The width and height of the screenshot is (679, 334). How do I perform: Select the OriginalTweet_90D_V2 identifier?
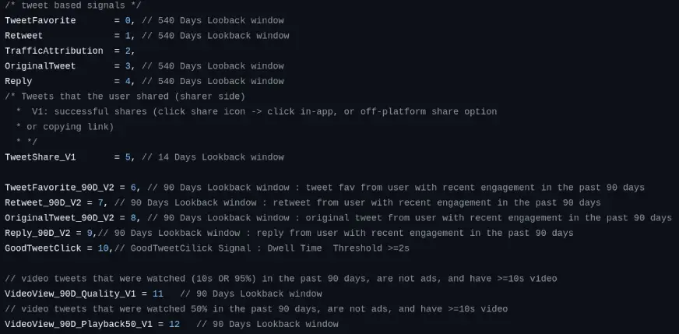59,218
